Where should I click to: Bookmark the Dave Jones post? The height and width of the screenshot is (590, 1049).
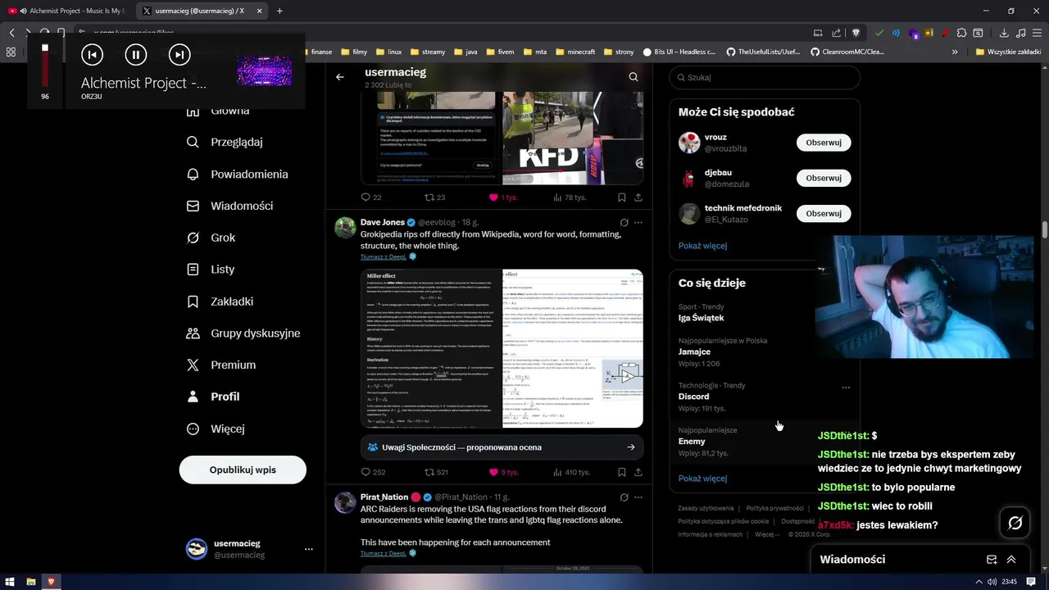(621, 472)
